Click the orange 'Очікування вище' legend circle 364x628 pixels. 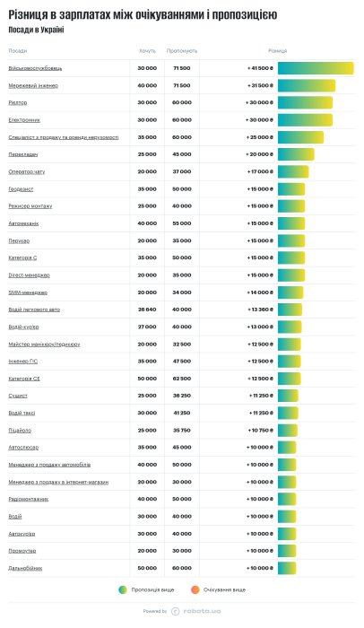(195, 589)
